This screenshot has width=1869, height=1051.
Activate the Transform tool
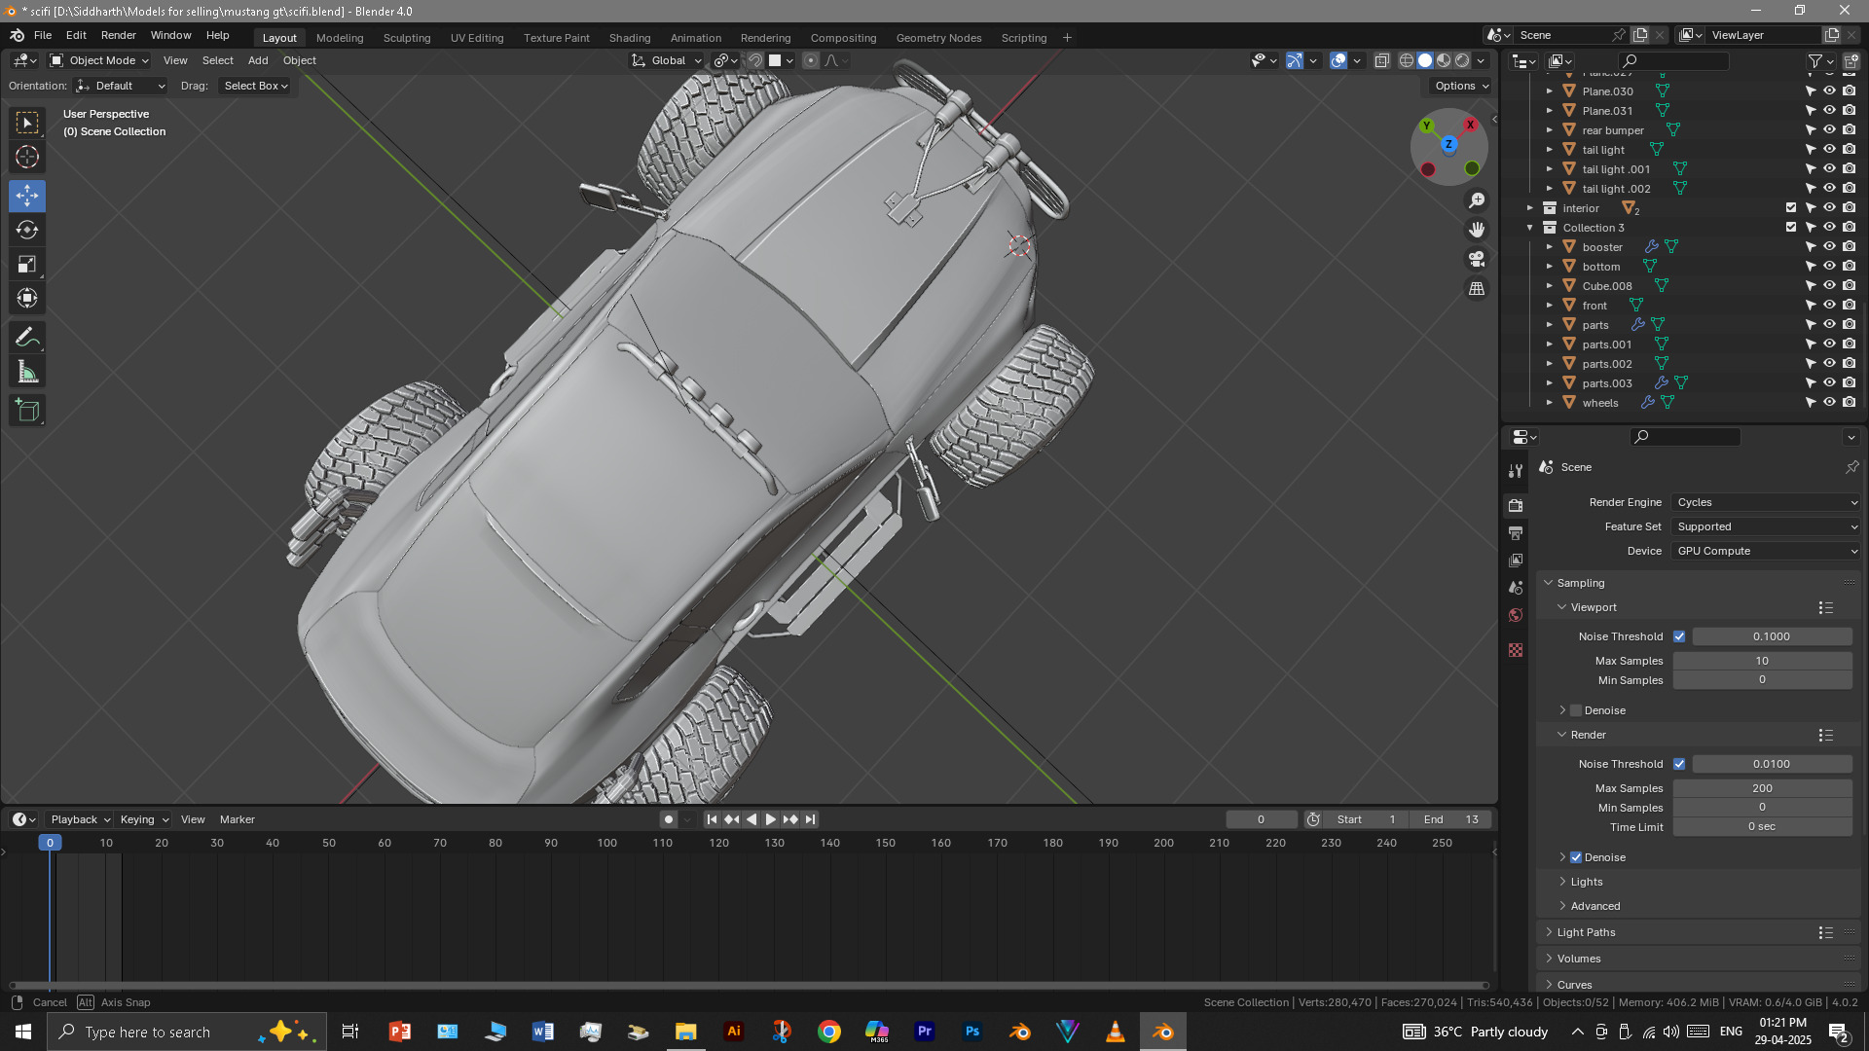tap(27, 298)
